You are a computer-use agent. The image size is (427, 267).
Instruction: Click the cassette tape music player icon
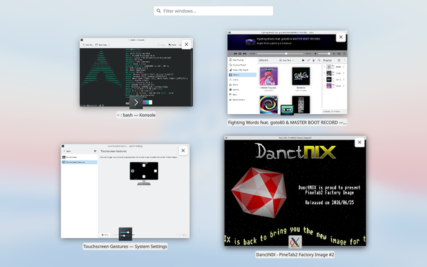[287, 110]
